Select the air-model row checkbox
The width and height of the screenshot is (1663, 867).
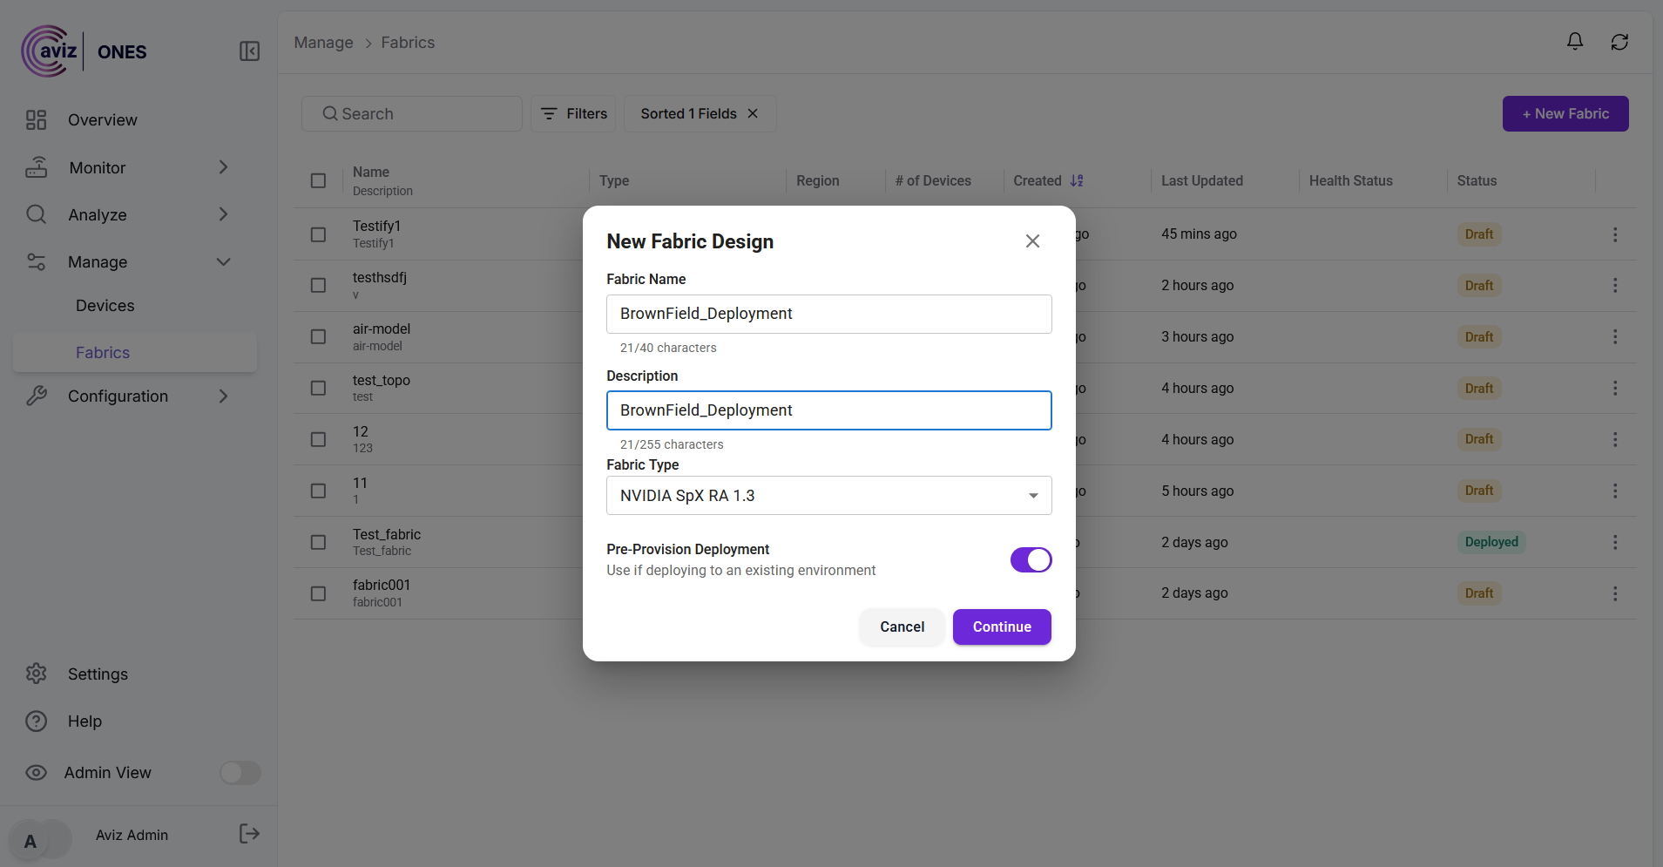coord(318,336)
